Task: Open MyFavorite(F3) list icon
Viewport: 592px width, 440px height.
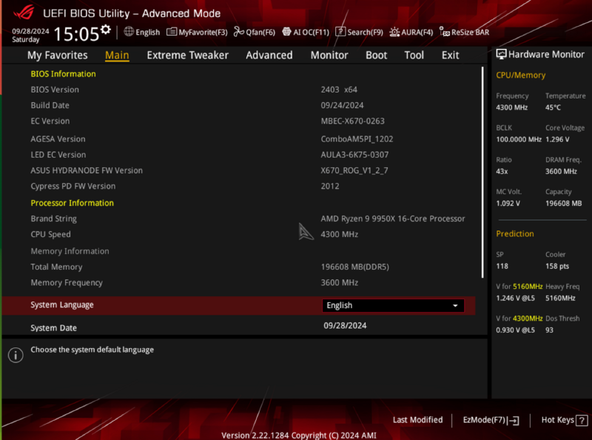Action: click(x=172, y=32)
